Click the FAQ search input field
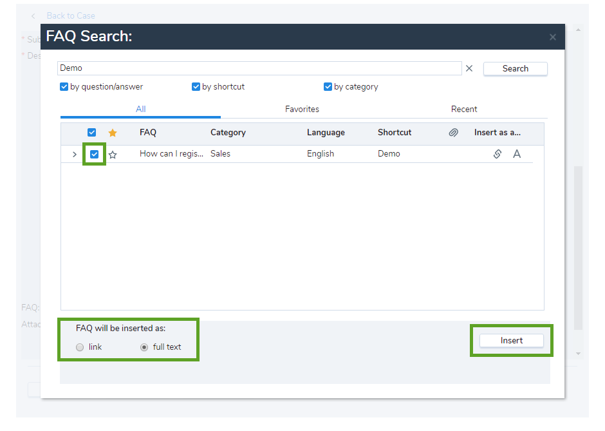 (x=259, y=68)
